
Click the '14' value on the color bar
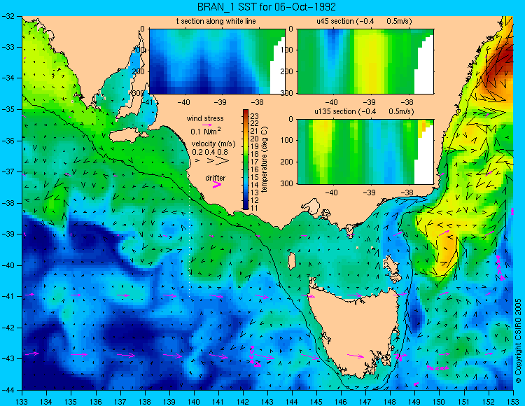[x=255, y=185]
